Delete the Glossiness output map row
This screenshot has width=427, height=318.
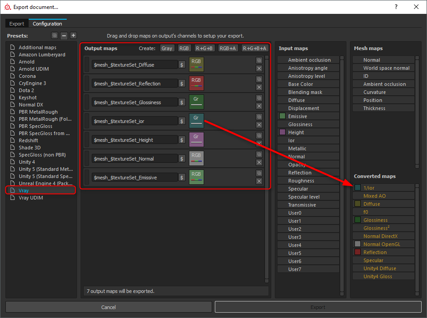click(x=259, y=106)
